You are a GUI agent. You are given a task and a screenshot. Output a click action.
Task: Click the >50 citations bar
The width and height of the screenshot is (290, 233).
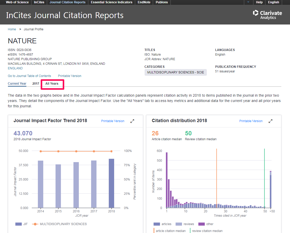pyautogui.click(x=271, y=189)
